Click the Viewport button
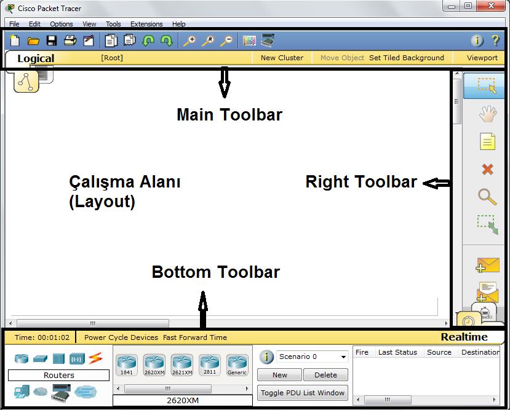 (482, 58)
